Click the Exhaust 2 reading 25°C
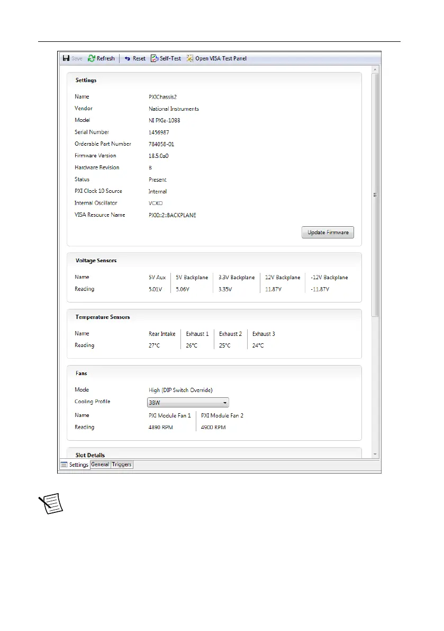The image size is (444, 631). 224,345
